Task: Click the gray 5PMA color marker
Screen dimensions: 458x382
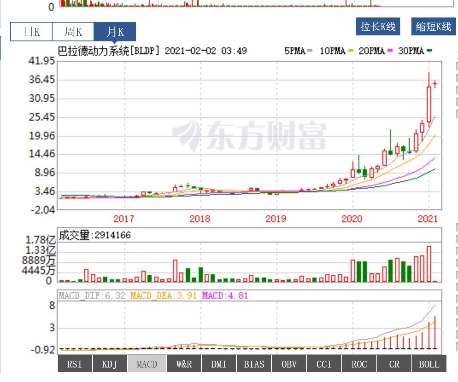Action: point(310,51)
